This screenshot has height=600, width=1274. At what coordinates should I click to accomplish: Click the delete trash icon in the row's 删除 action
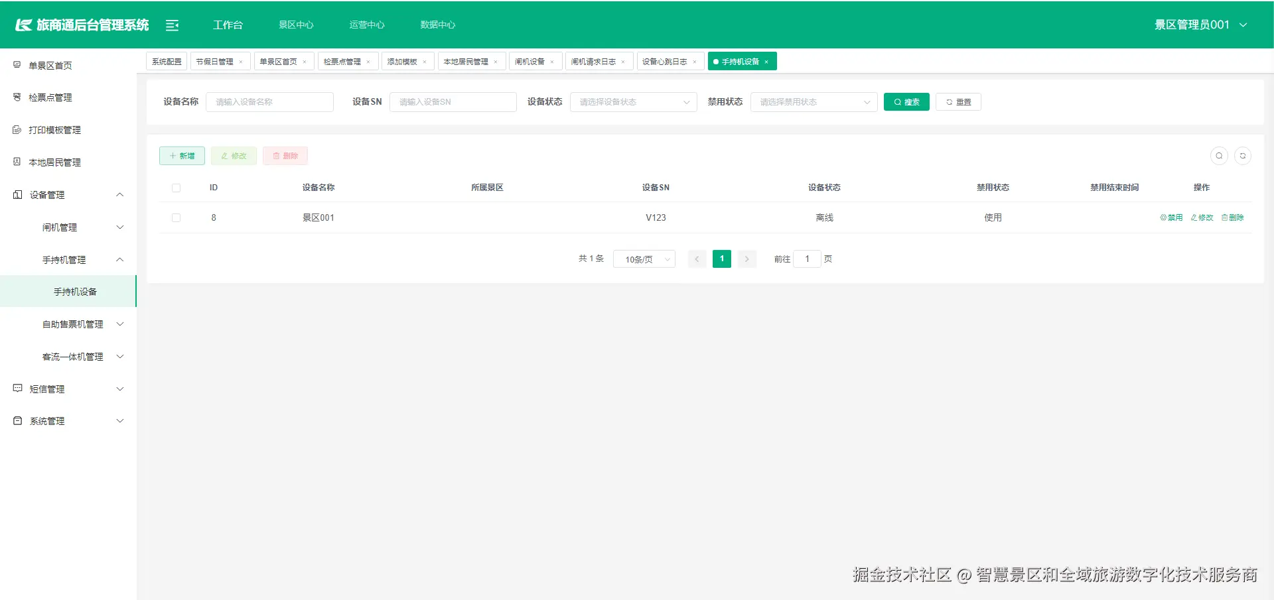(1223, 217)
